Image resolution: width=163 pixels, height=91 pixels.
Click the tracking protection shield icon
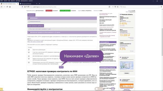(23, 7)
